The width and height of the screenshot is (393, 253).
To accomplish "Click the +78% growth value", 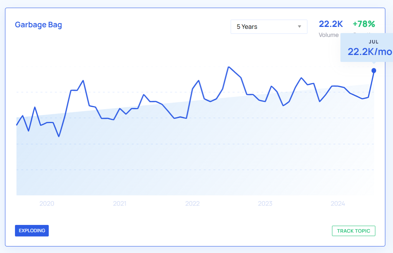I will point(364,24).
